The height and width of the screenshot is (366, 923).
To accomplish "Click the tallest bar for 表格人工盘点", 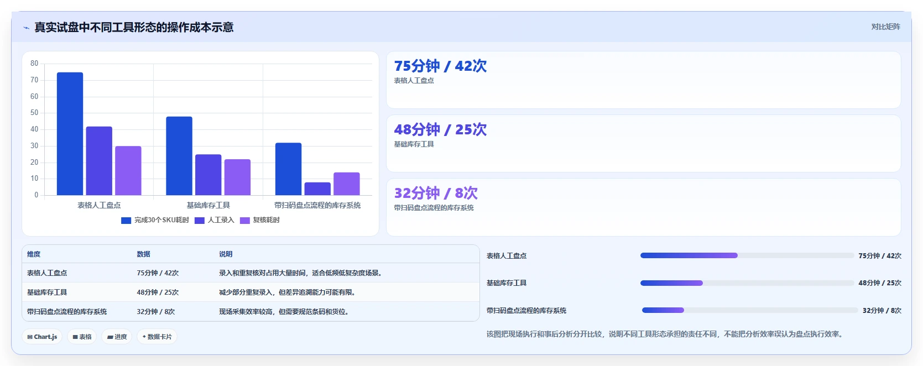I will [x=70, y=134].
